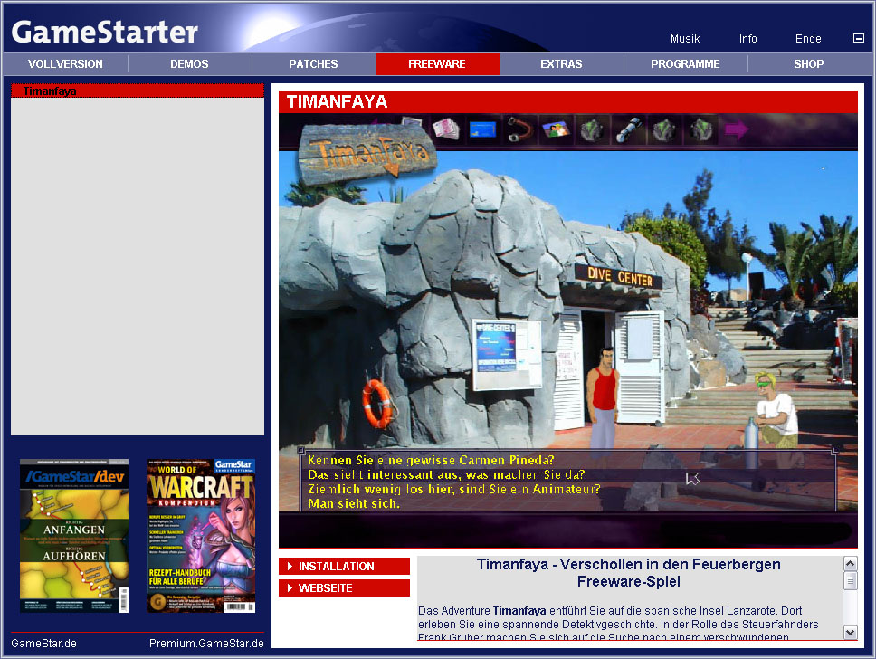Switch to the DEMOS tab

[189, 64]
